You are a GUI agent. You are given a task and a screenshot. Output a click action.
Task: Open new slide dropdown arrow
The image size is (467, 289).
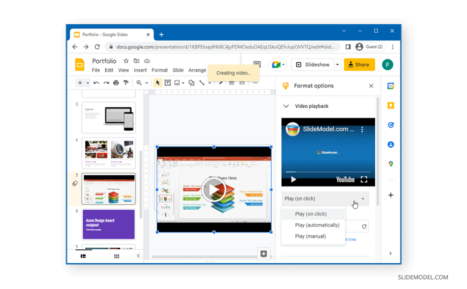pyautogui.click(x=87, y=83)
